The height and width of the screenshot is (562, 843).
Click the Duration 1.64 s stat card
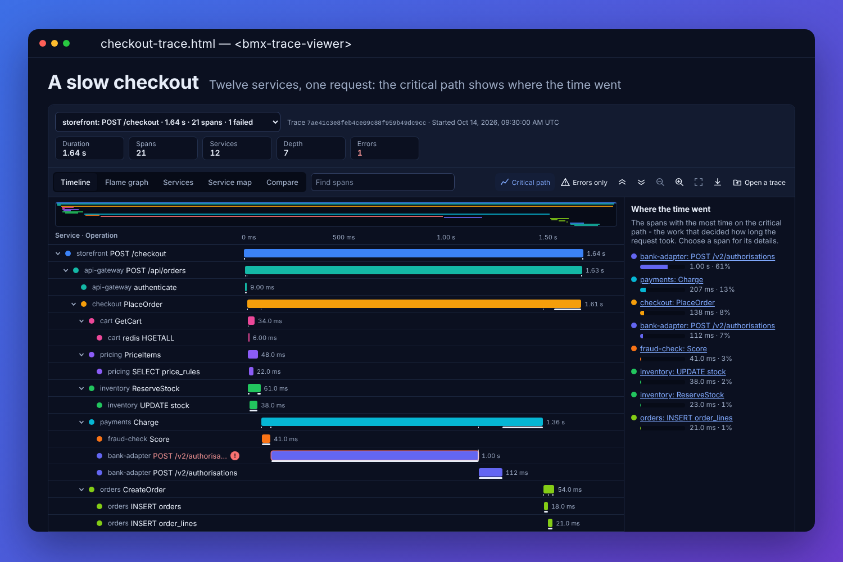tap(89, 148)
